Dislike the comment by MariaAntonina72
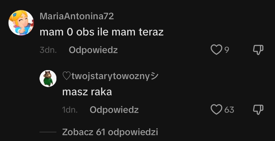 [258, 50]
